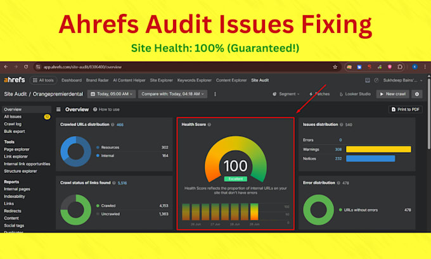Open the Links report
Screen dimensions: 431x259
9,203
